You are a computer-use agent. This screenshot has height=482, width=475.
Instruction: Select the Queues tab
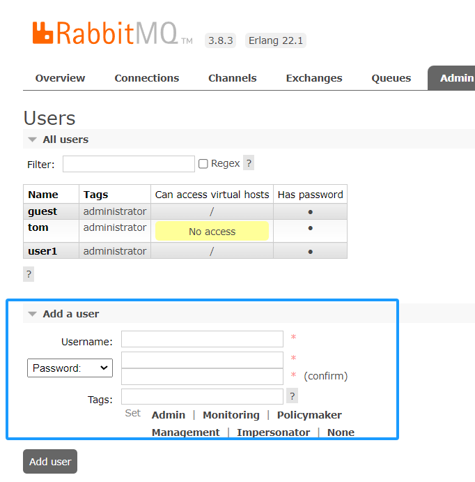(391, 78)
